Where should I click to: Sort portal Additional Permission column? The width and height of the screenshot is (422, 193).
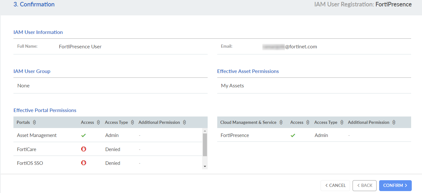click(184, 122)
